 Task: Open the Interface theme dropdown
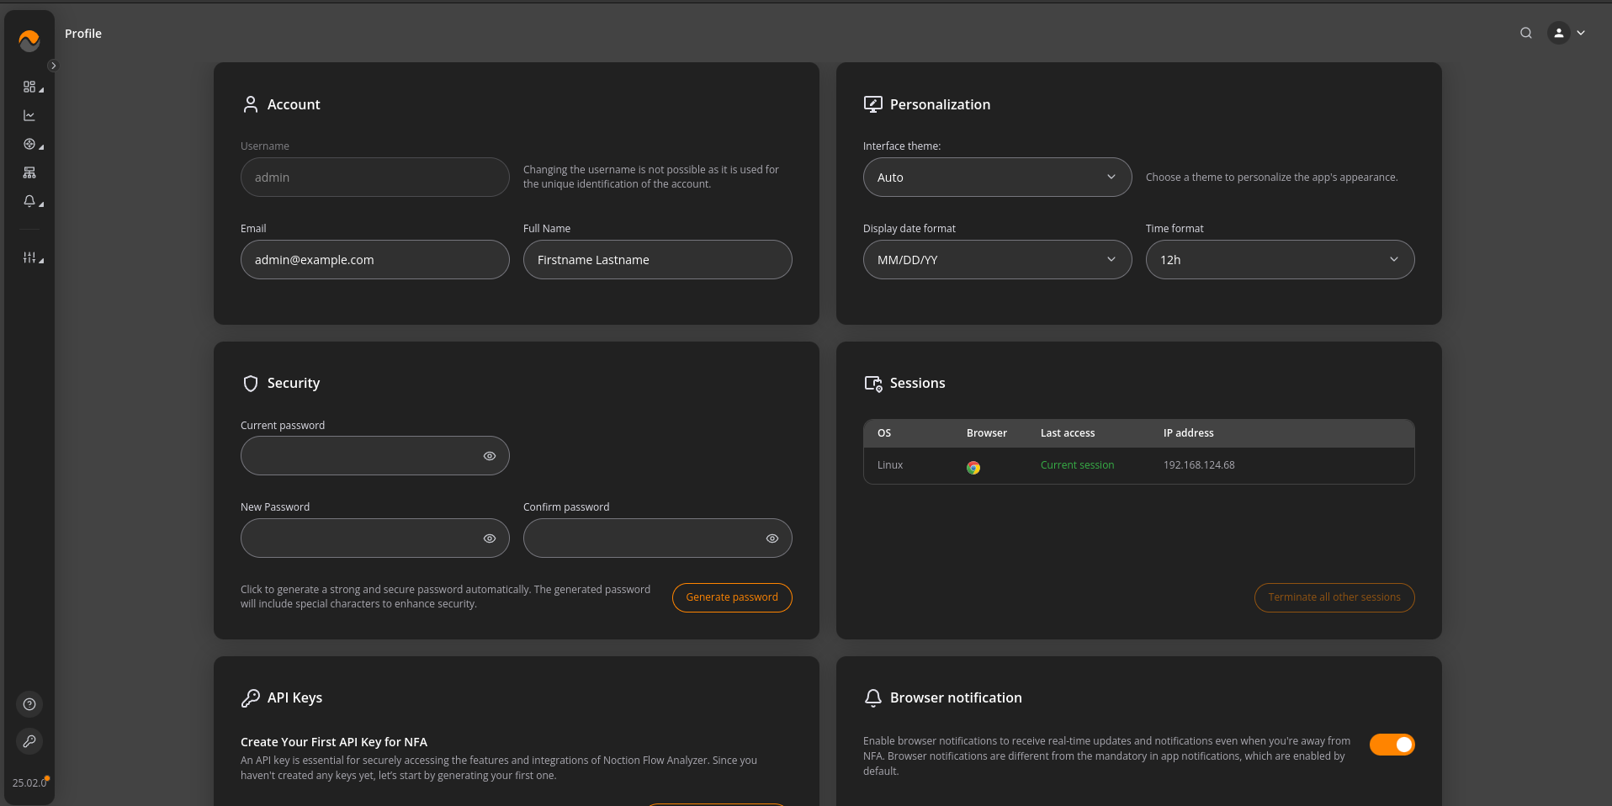click(x=997, y=178)
